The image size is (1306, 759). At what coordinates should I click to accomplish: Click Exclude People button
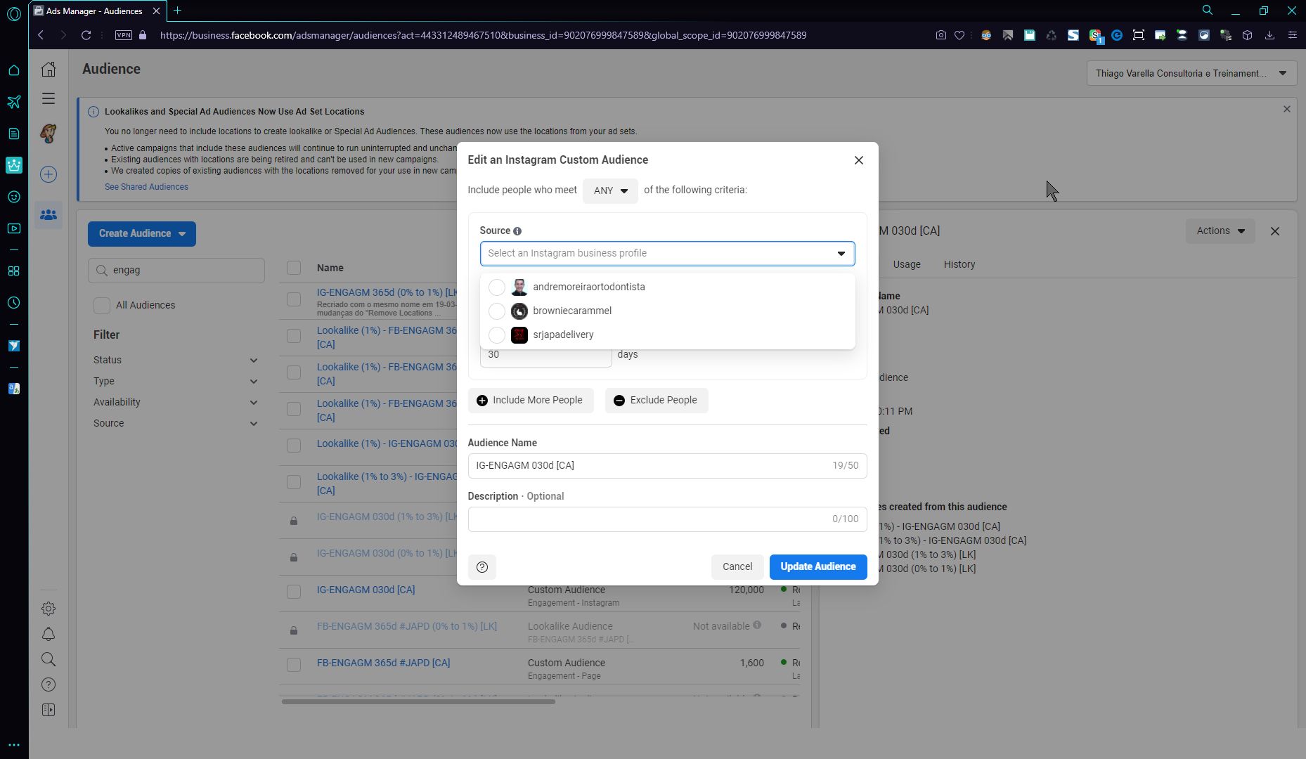(x=656, y=401)
